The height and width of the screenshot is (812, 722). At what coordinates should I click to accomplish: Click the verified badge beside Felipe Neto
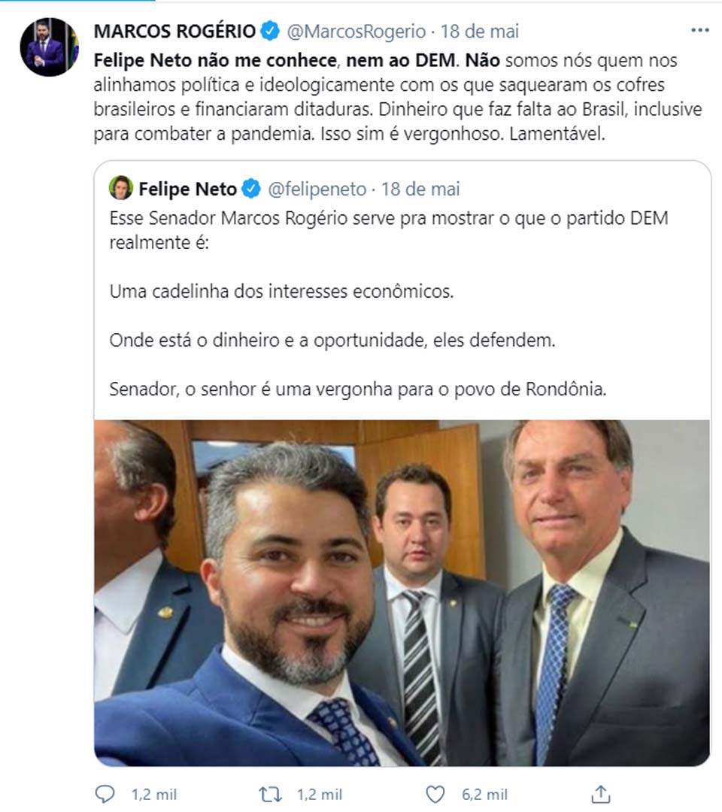coord(250,188)
